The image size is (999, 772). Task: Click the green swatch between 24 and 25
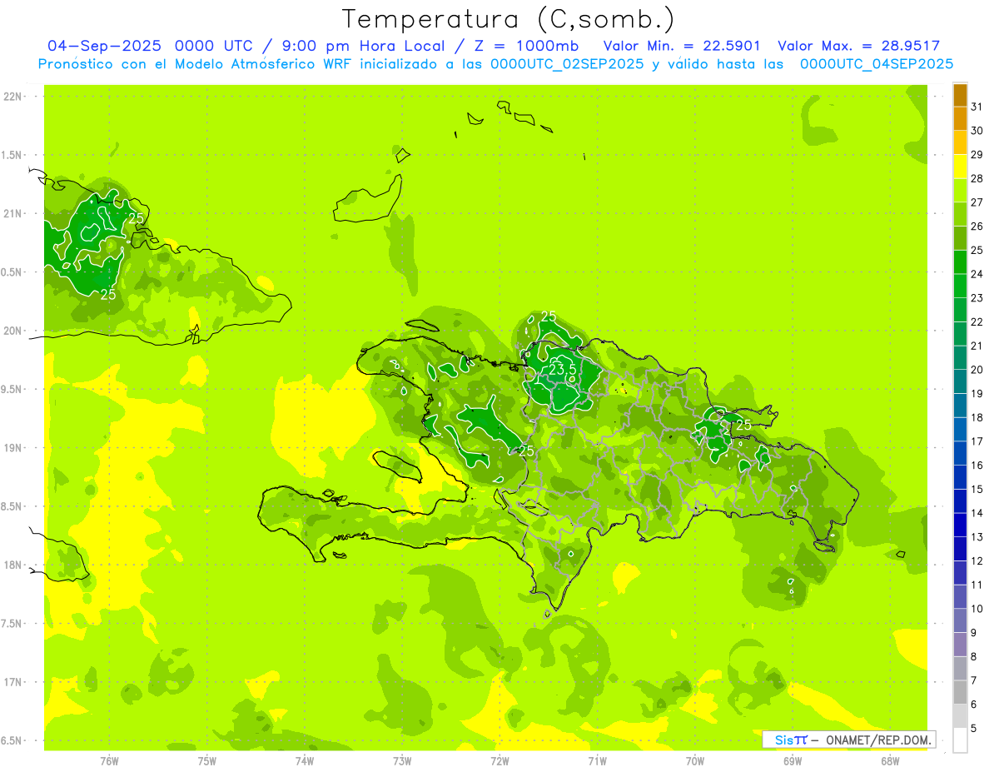pyautogui.click(x=961, y=262)
